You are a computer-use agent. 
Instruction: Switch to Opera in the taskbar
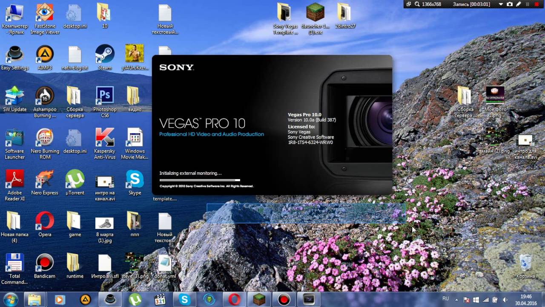click(234, 299)
